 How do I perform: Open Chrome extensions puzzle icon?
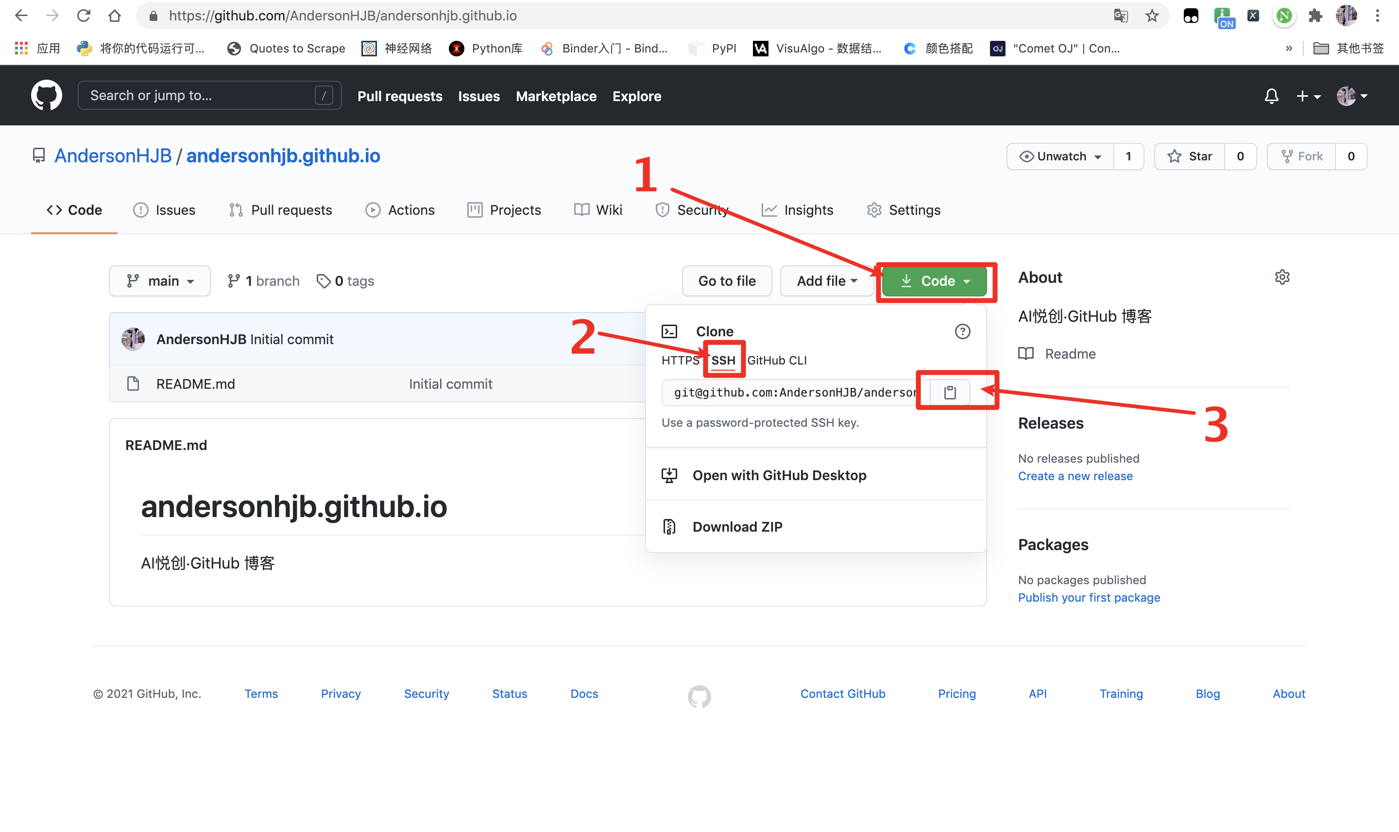point(1315,16)
